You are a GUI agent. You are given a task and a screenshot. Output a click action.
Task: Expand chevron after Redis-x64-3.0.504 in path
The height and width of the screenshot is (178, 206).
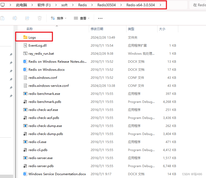[x=160, y=5]
